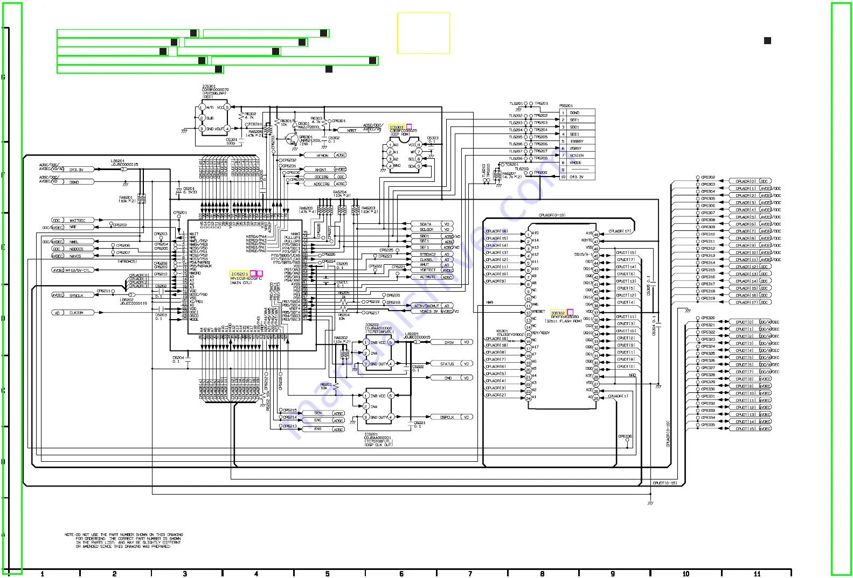Click the CPUADR[0] ODC connector on right
This screenshot has height=578, width=853.
pos(751,181)
